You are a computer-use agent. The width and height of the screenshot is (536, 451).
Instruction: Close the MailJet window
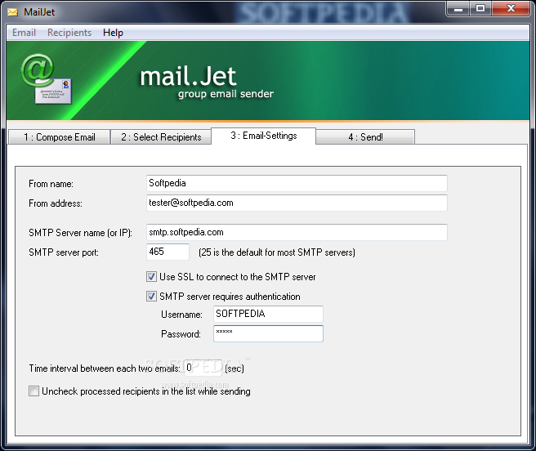tap(511, 8)
